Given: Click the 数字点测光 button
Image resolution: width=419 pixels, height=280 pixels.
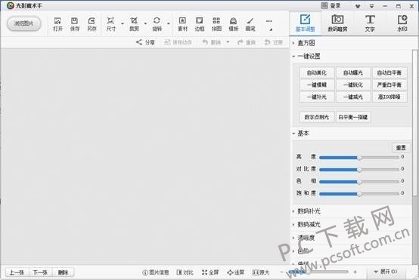Looking at the screenshot, I should point(317,117).
